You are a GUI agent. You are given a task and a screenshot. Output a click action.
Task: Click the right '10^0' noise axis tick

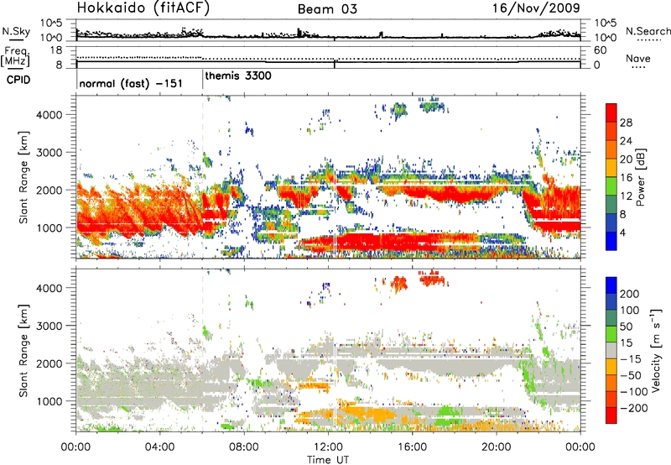tap(605, 38)
